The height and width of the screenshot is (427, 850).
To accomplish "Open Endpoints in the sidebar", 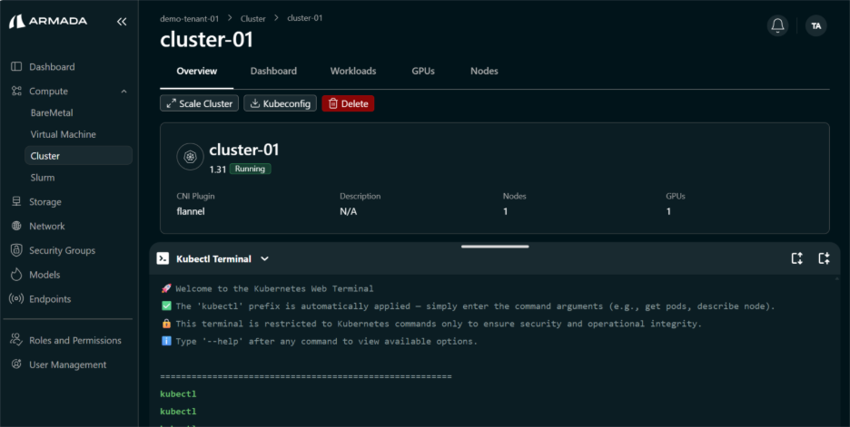I will [x=50, y=299].
